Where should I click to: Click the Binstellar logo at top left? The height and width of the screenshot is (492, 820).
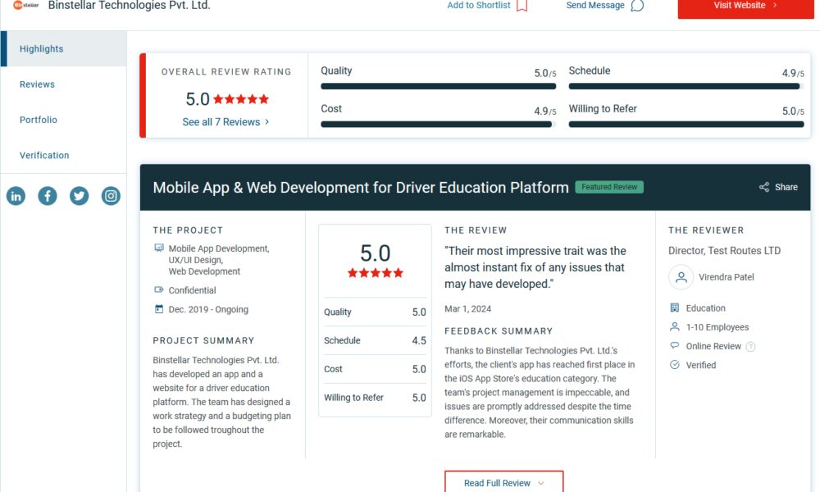tap(25, 6)
